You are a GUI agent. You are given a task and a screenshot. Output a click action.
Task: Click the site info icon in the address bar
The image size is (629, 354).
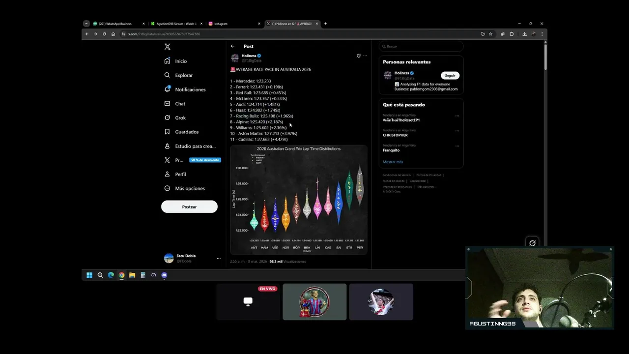click(123, 34)
